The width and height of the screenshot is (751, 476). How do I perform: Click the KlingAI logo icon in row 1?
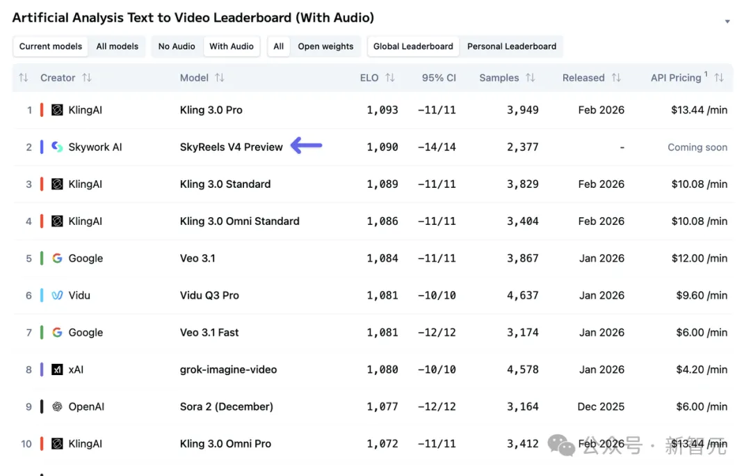(x=57, y=110)
